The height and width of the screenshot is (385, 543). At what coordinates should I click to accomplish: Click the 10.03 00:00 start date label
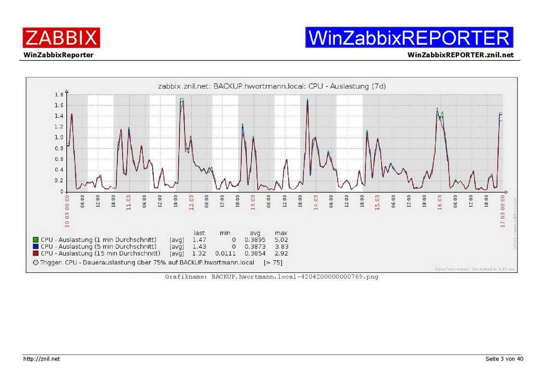click(x=67, y=211)
